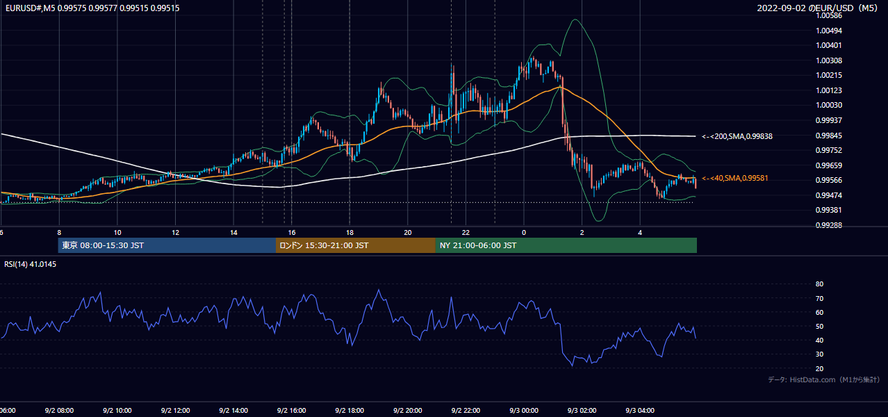The height and width of the screenshot is (417, 888).
Task: Click the 9/2 08:00 bottom time label
Action: [59, 410]
